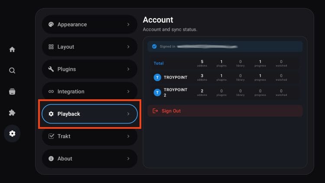Click the About info icon
325x183 pixels.
[51, 159]
